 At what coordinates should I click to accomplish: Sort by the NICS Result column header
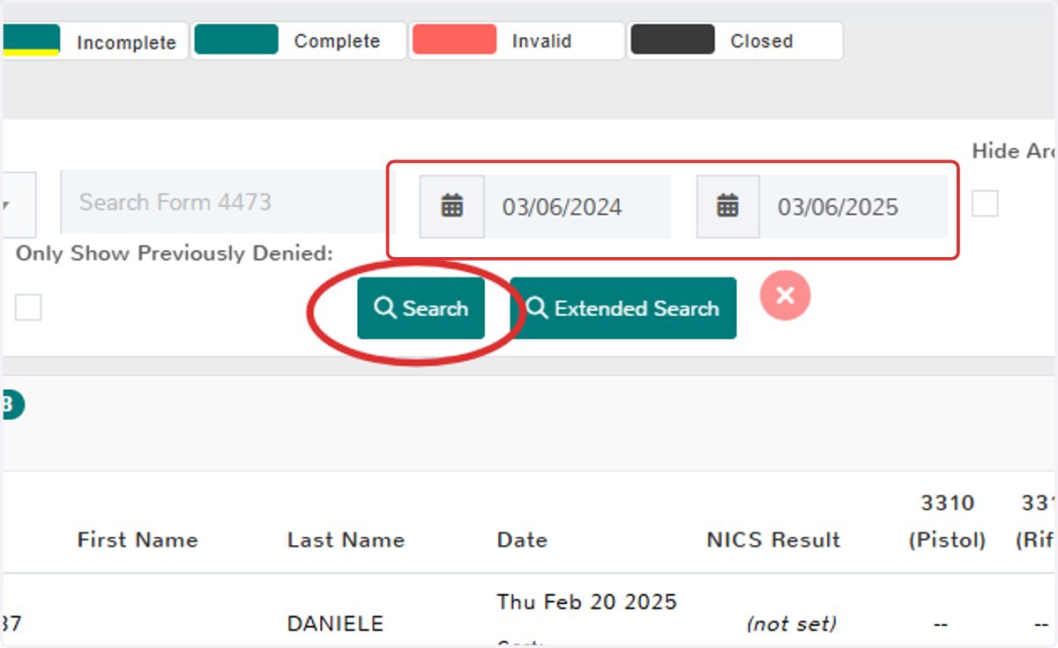[773, 540]
